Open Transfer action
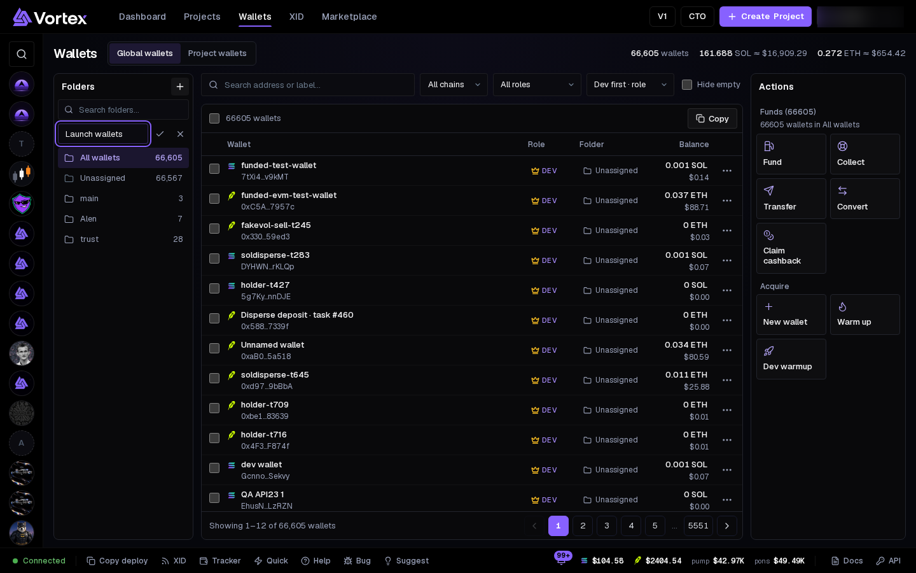 (x=791, y=199)
